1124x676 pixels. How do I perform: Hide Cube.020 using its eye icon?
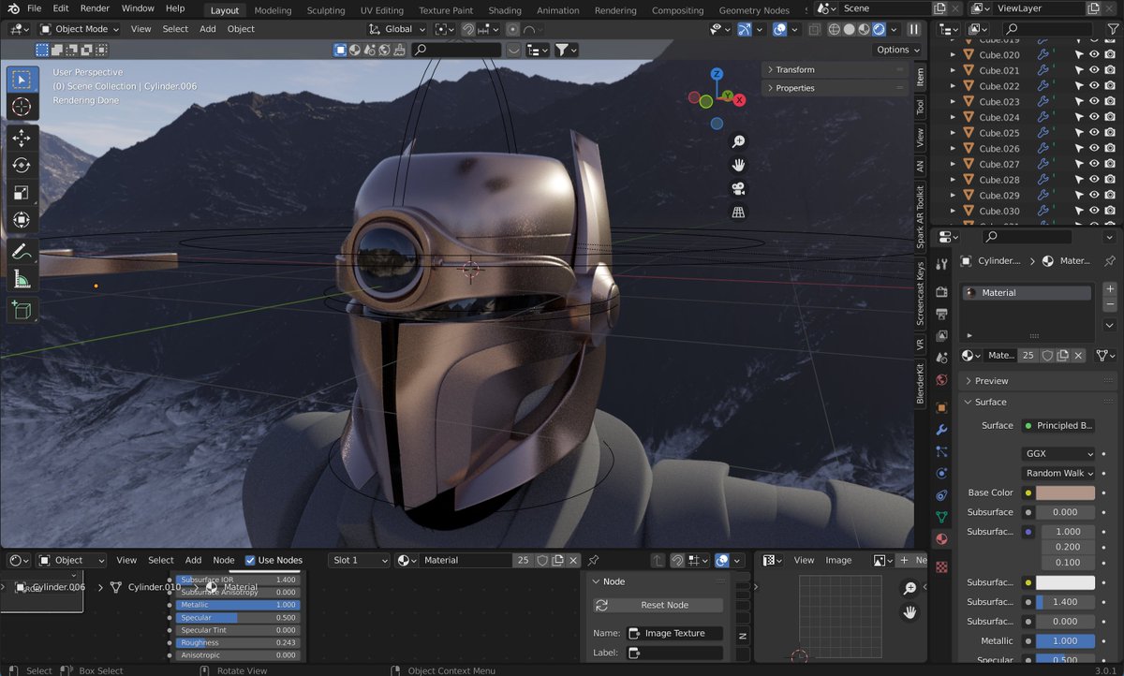pos(1093,55)
